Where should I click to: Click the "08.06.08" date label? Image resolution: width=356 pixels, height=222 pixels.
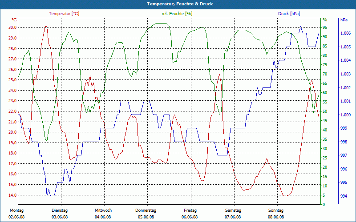[x=276, y=217]
